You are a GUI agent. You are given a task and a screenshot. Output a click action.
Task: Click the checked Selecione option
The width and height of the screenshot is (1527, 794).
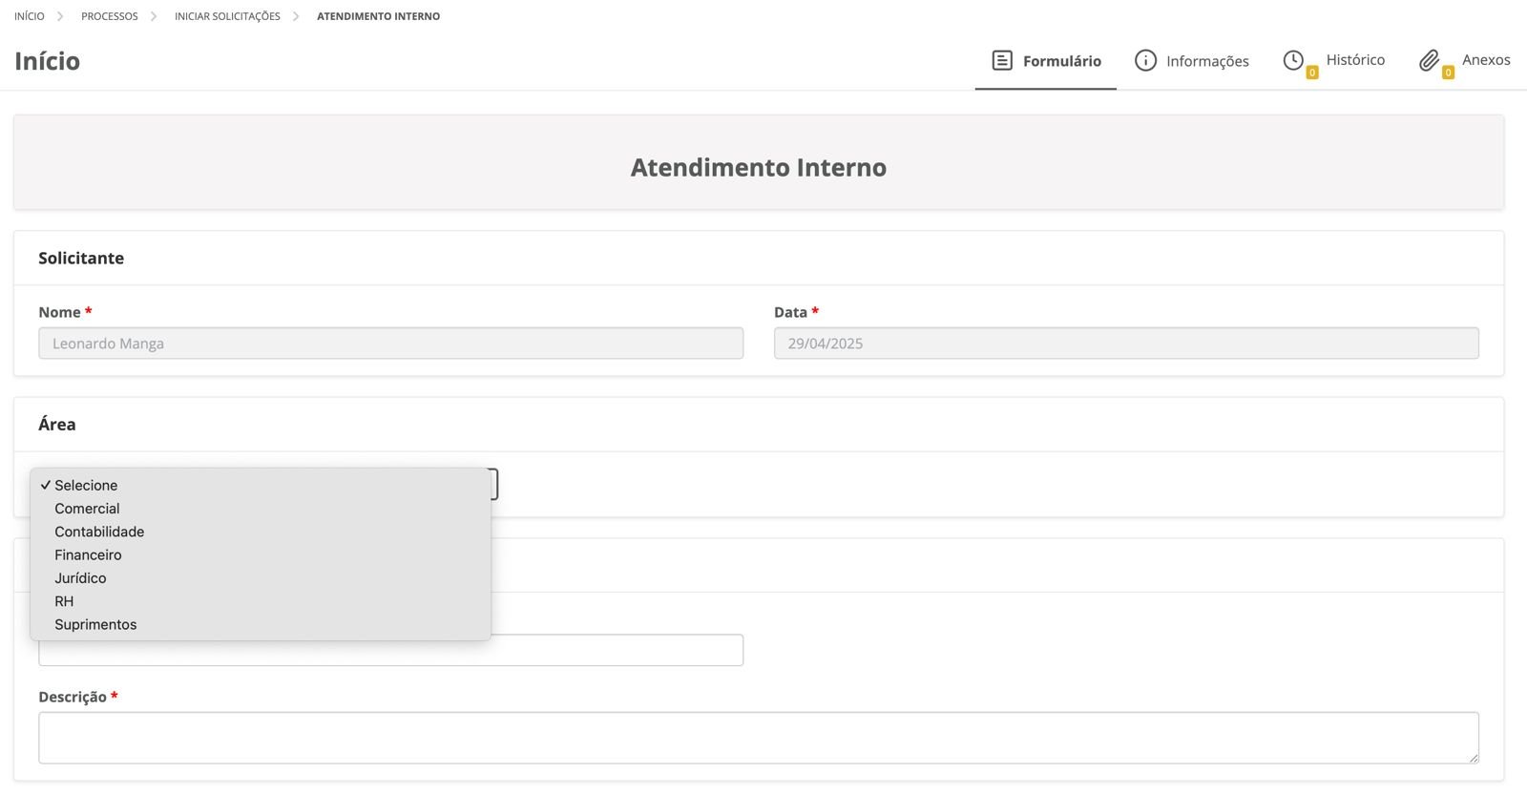(x=261, y=485)
